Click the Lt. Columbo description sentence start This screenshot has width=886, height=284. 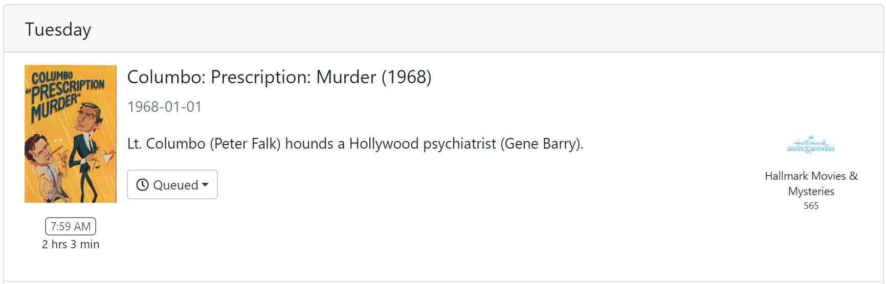[166, 144]
